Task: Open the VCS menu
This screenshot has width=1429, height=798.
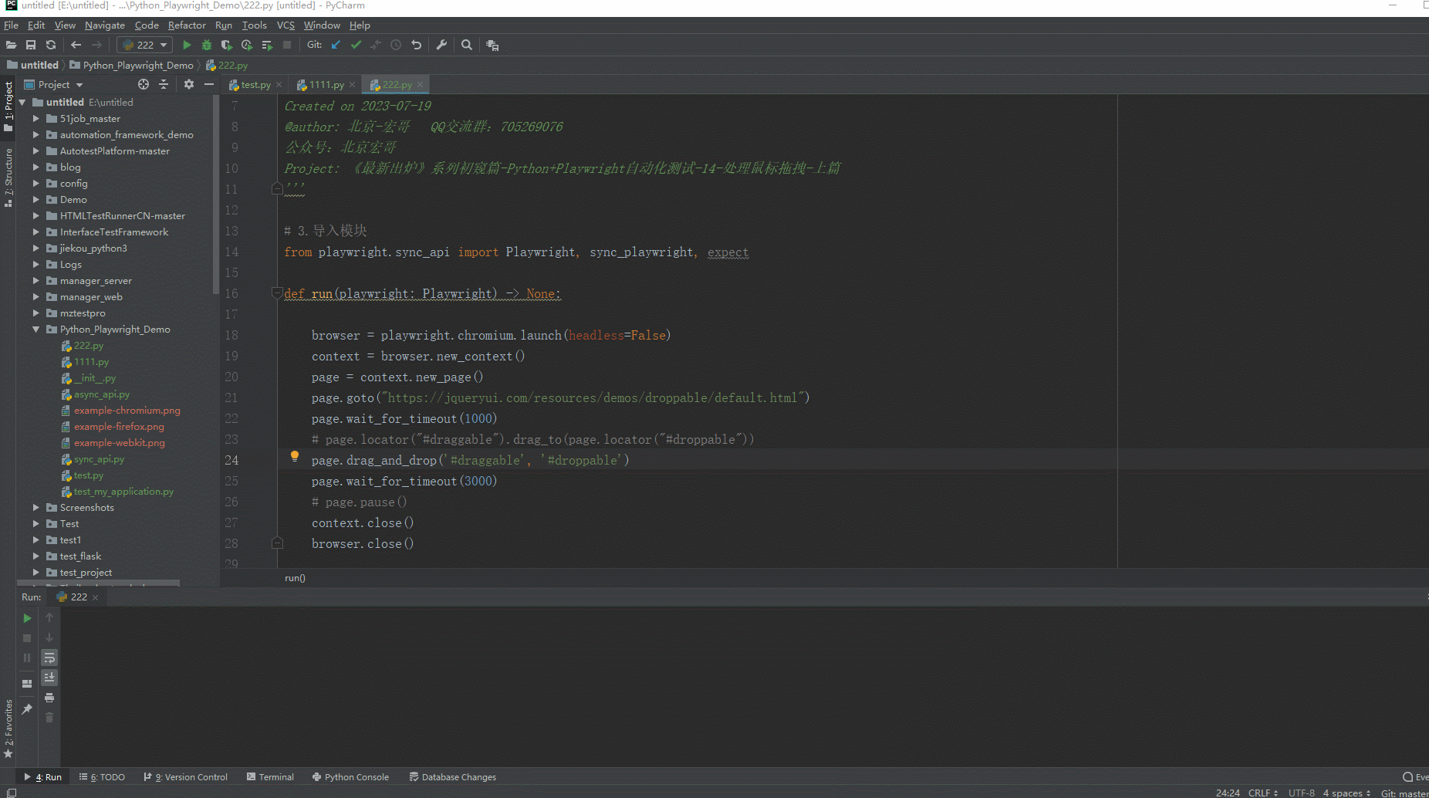Action: coord(285,25)
